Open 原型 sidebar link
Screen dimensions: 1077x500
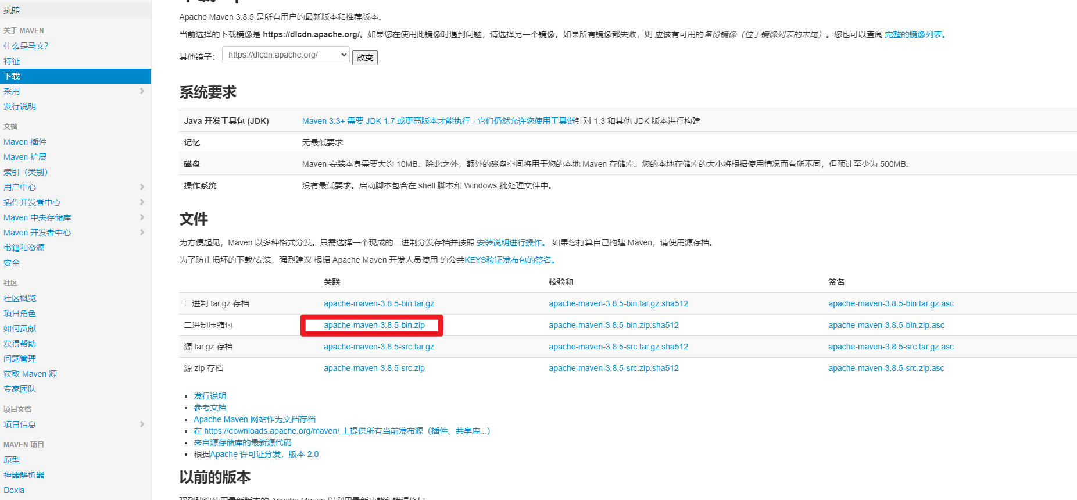(x=12, y=460)
